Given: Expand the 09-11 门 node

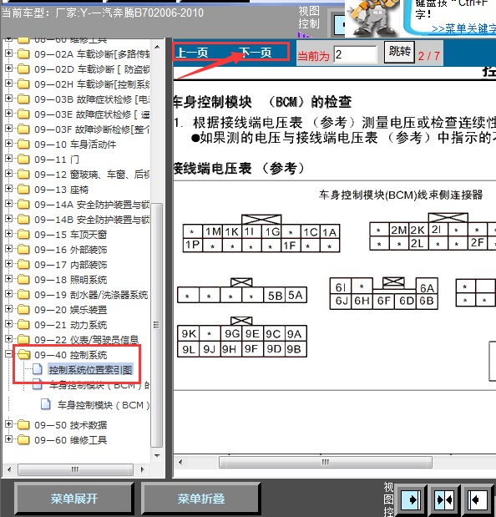Looking at the screenshot, I should 9,158.
